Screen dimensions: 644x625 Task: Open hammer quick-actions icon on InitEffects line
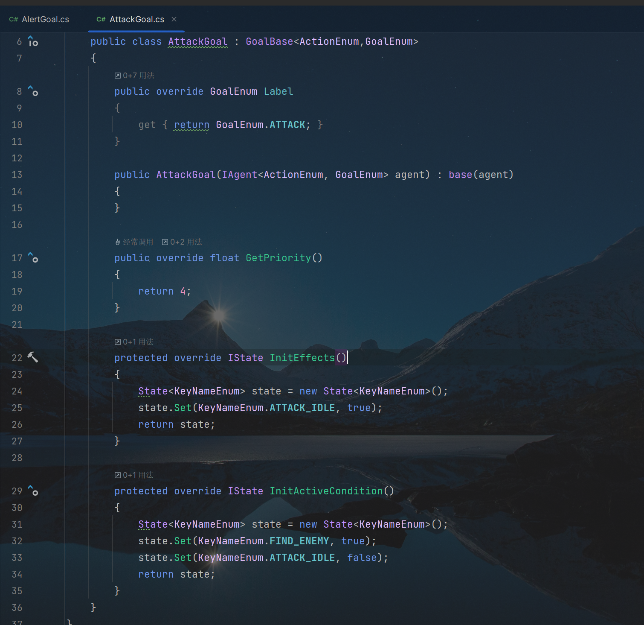pos(33,357)
